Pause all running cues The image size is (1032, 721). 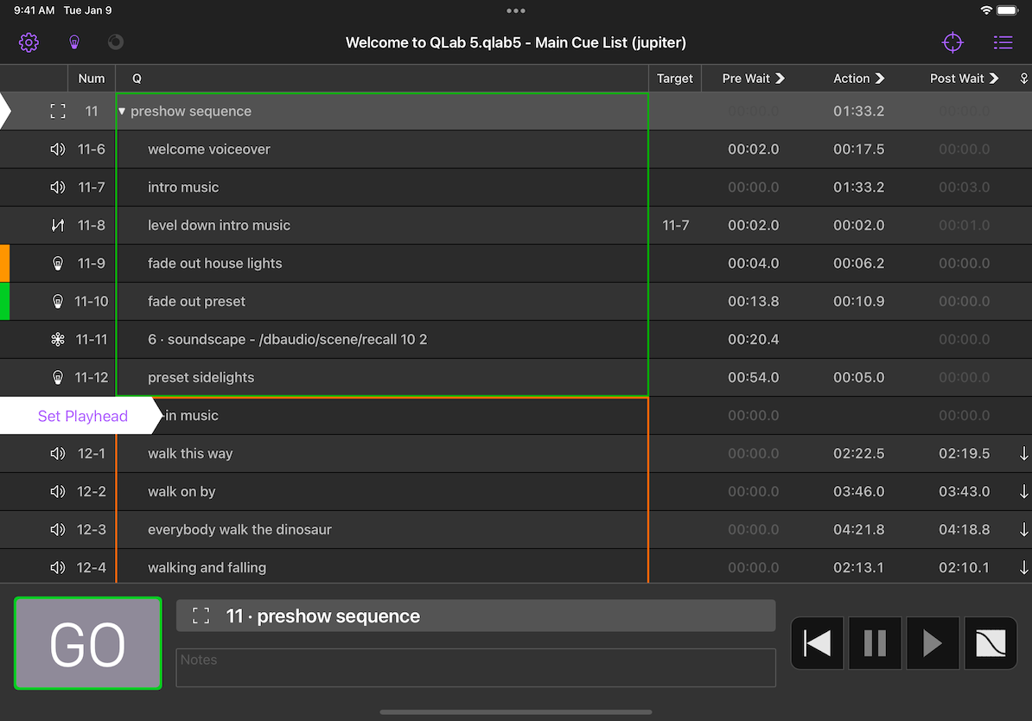(875, 643)
